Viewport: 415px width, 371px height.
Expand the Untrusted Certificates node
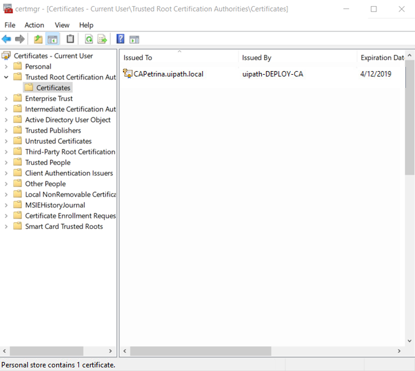coord(6,141)
